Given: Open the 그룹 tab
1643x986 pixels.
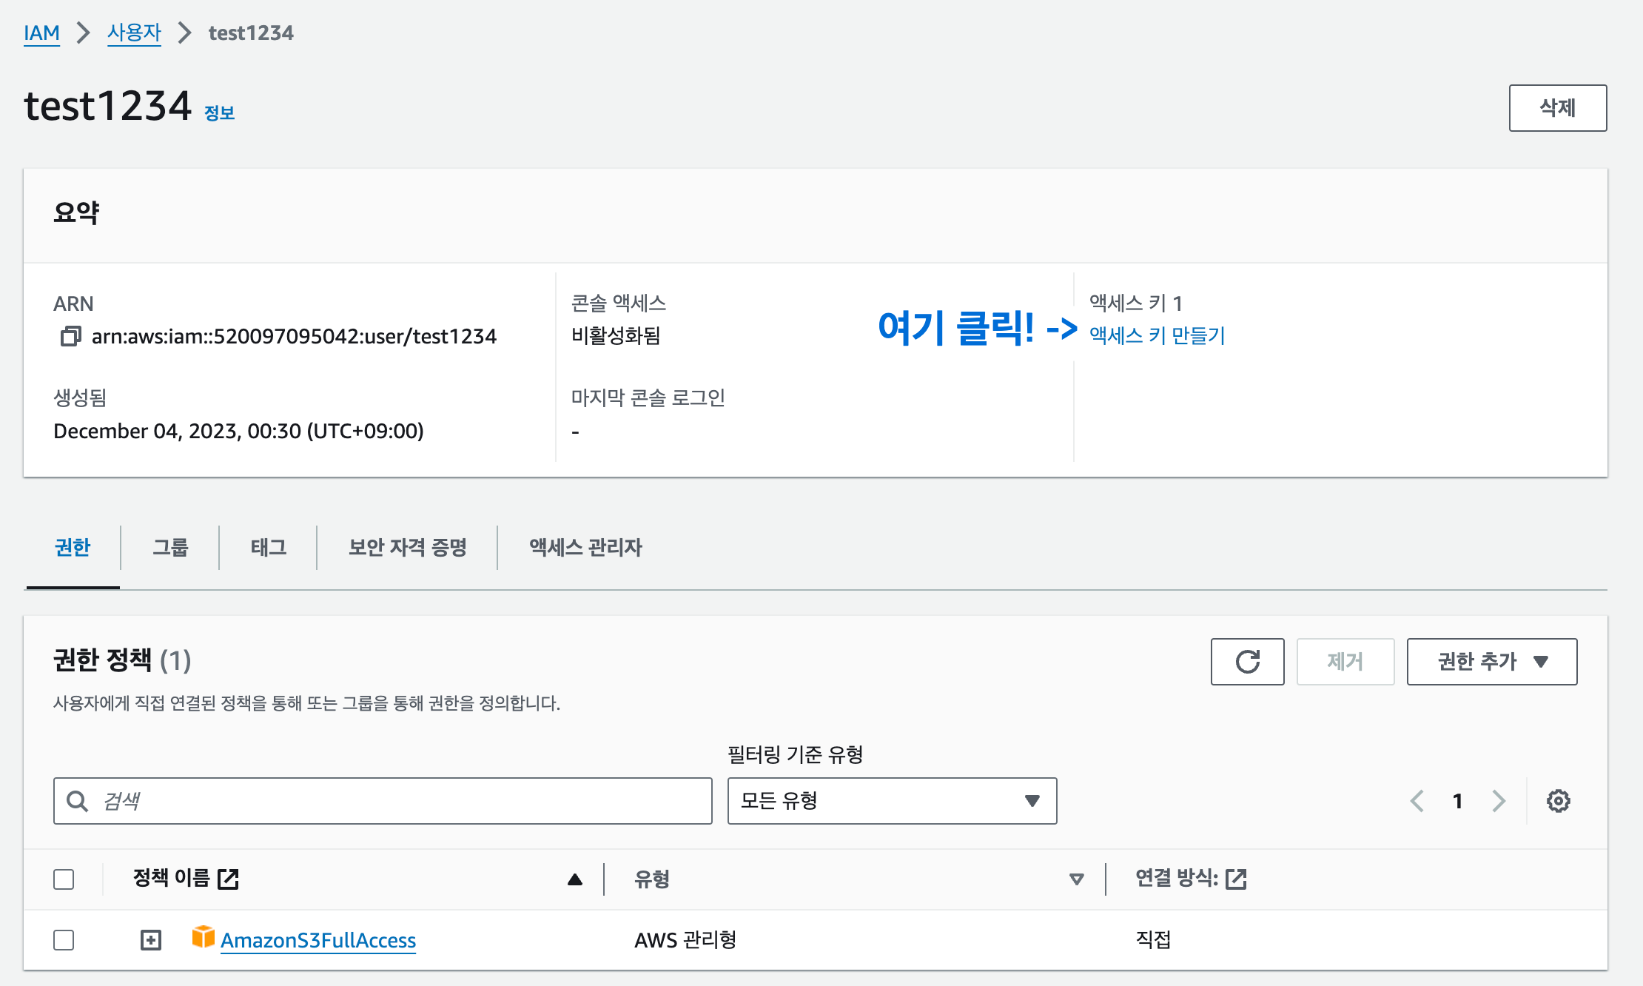Looking at the screenshot, I should (170, 548).
